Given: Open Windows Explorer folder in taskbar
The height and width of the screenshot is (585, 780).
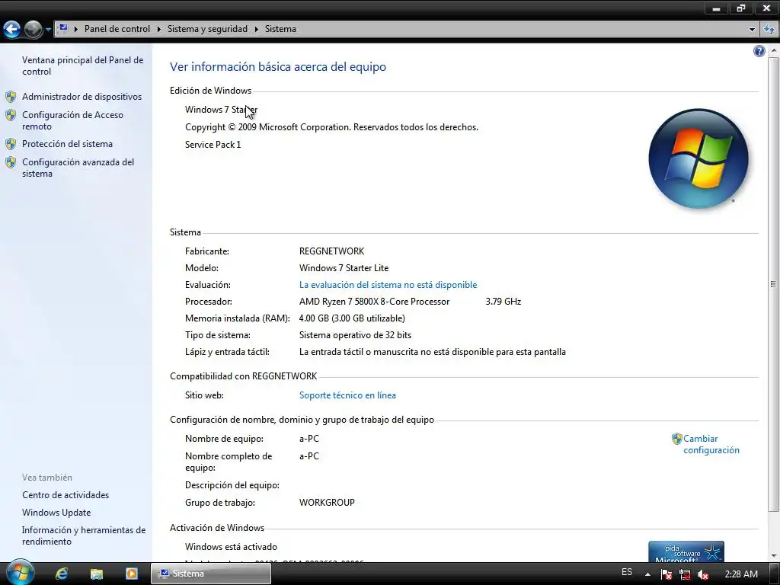Looking at the screenshot, I should tap(97, 574).
